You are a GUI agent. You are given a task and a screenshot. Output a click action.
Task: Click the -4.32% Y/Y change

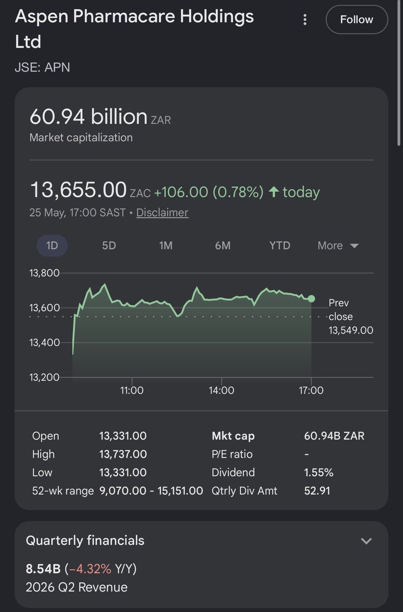click(100, 568)
